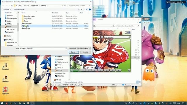Sort files by the Type column in the dialog

pos(67,13)
